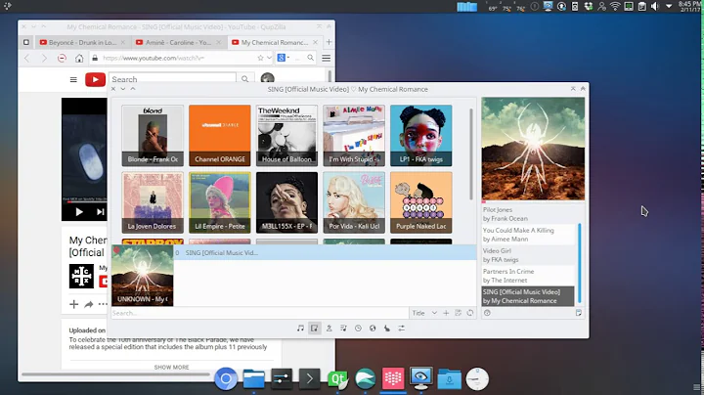Switch to the Aminé - Caroline tab
The height and width of the screenshot is (395, 704).
point(178,42)
